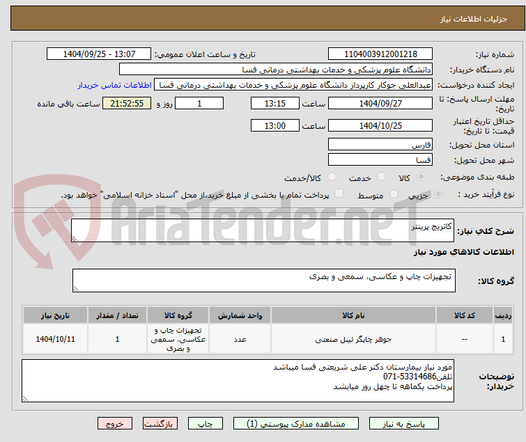The height and width of the screenshot is (442, 526).
Task: Click the unit cell عدد
Action: [240, 340]
